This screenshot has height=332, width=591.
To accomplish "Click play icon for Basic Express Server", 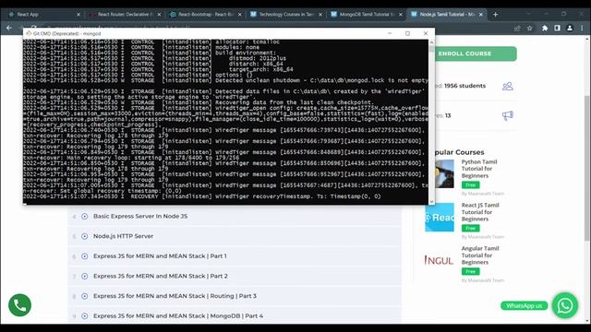I will point(84,217).
